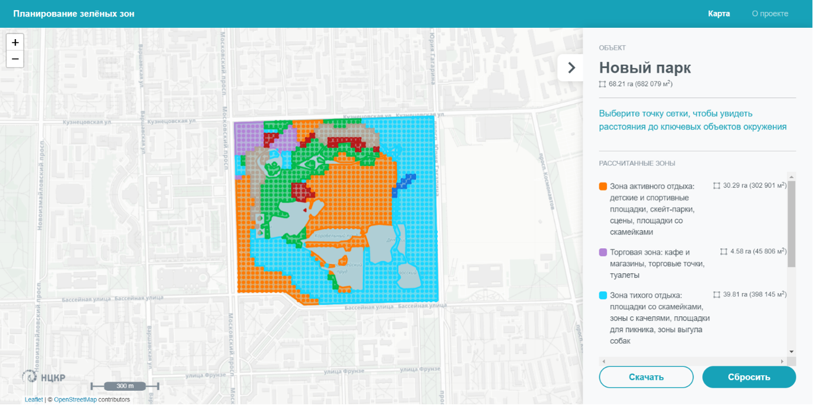Image resolution: width=813 pixels, height=406 pixels.
Task: Click the area icon beside 4.58 га
Action: 724,252
